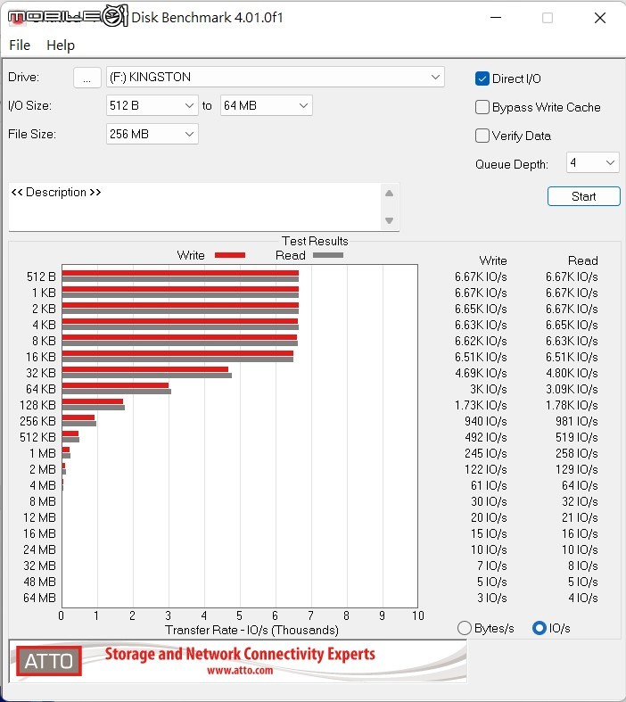The width and height of the screenshot is (626, 702).
Task: Click the drive browse button
Action: coord(86,78)
